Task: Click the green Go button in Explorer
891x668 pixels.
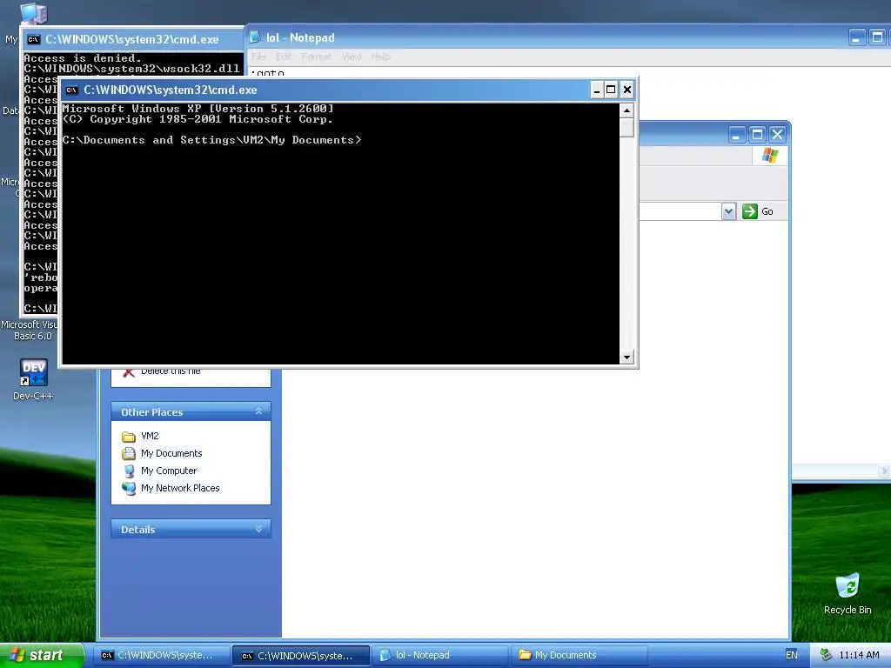Action: 758,211
